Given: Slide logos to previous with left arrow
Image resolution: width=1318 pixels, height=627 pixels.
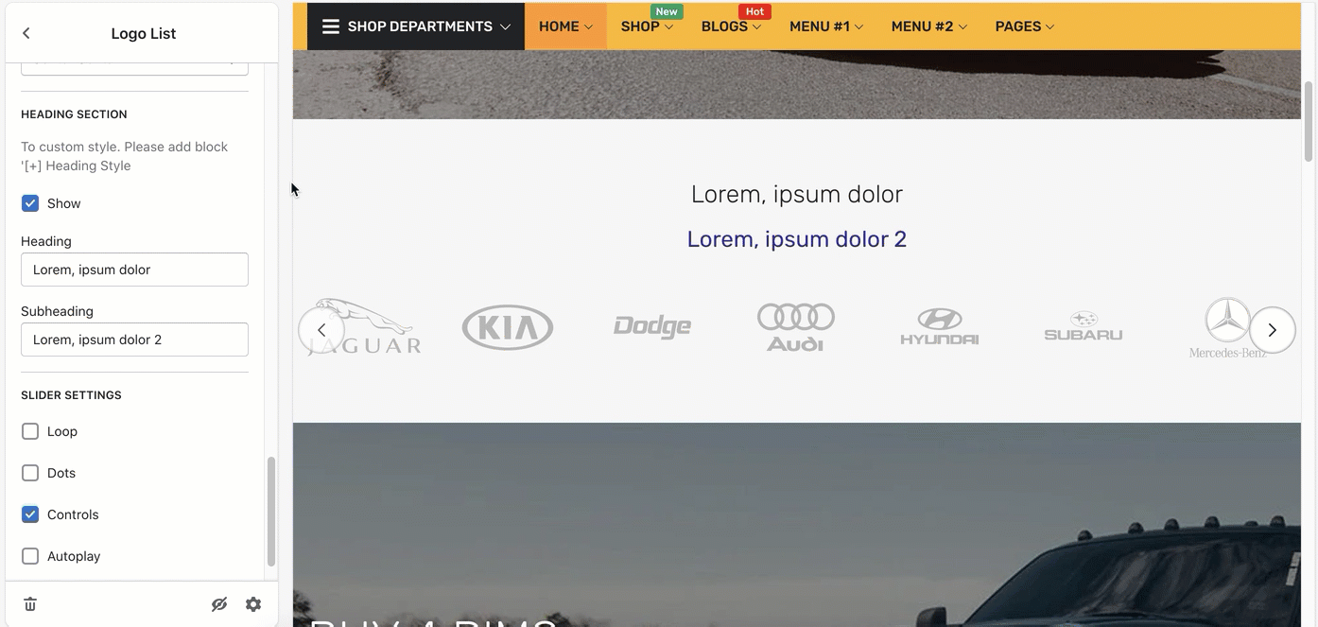Looking at the screenshot, I should (x=321, y=330).
